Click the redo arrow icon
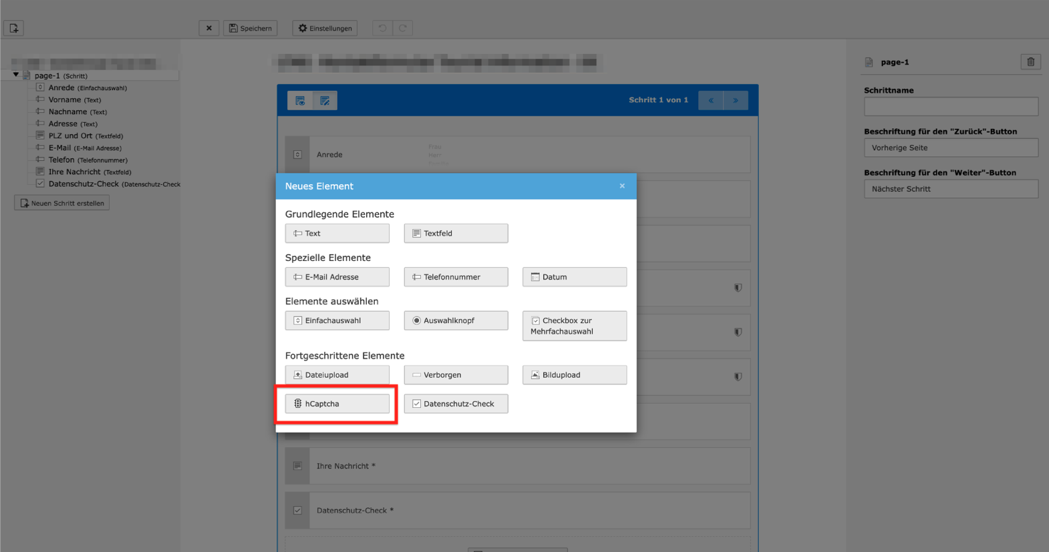The image size is (1049, 552). 403,28
